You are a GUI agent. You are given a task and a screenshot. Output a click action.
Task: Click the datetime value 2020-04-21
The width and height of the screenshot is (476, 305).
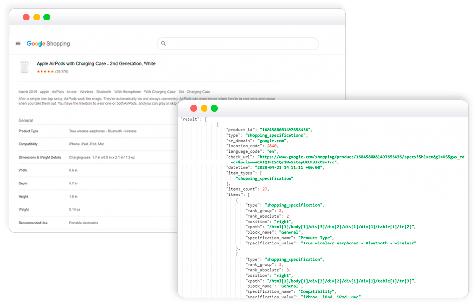coord(289,167)
